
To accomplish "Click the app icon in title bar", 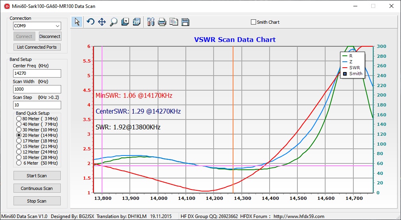I will (7, 6).
